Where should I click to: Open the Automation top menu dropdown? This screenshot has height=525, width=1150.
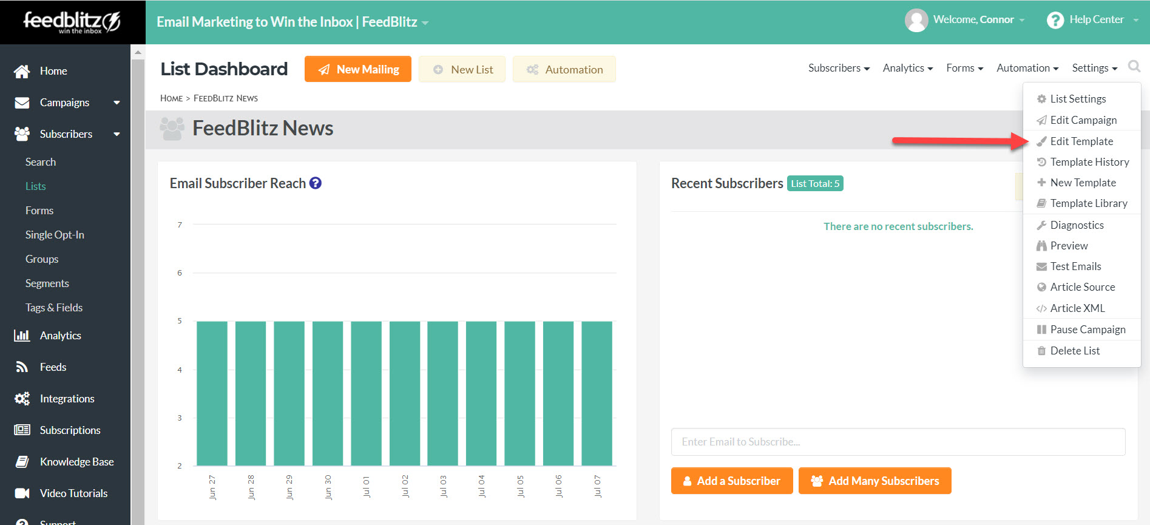click(1027, 68)
